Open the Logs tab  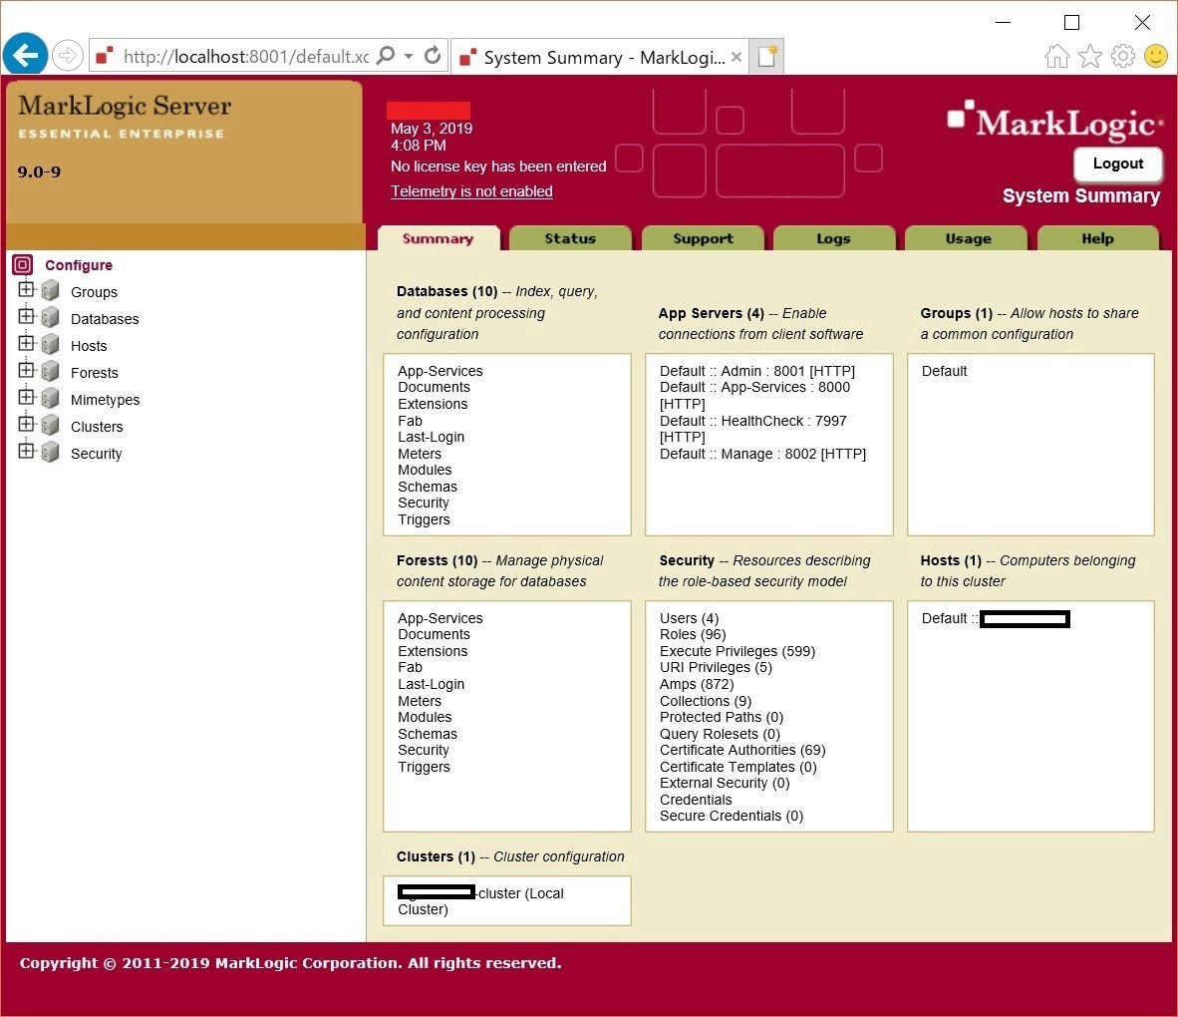(834, 238)
